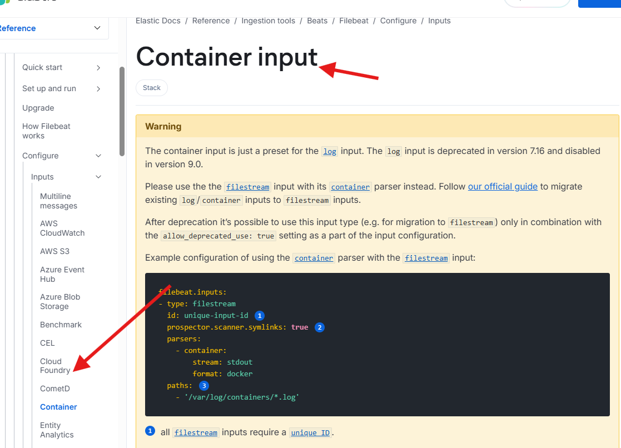Follow container link in Example configuration sentence
This screenshot has height=448, width=621.
314,258
